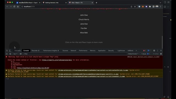The image size is (176, 99).
Task: Click the page vertical scrollbar thumb
Action: [162, 42]
